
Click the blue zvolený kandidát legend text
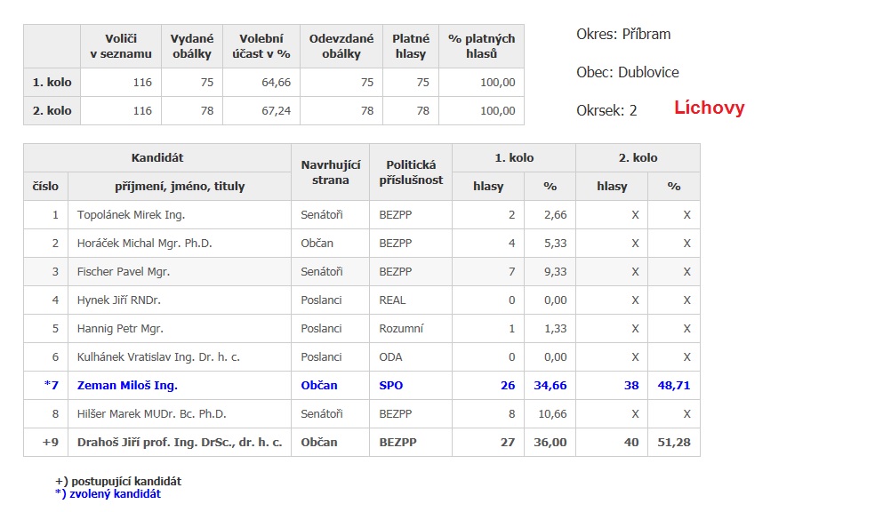point(108,493)
